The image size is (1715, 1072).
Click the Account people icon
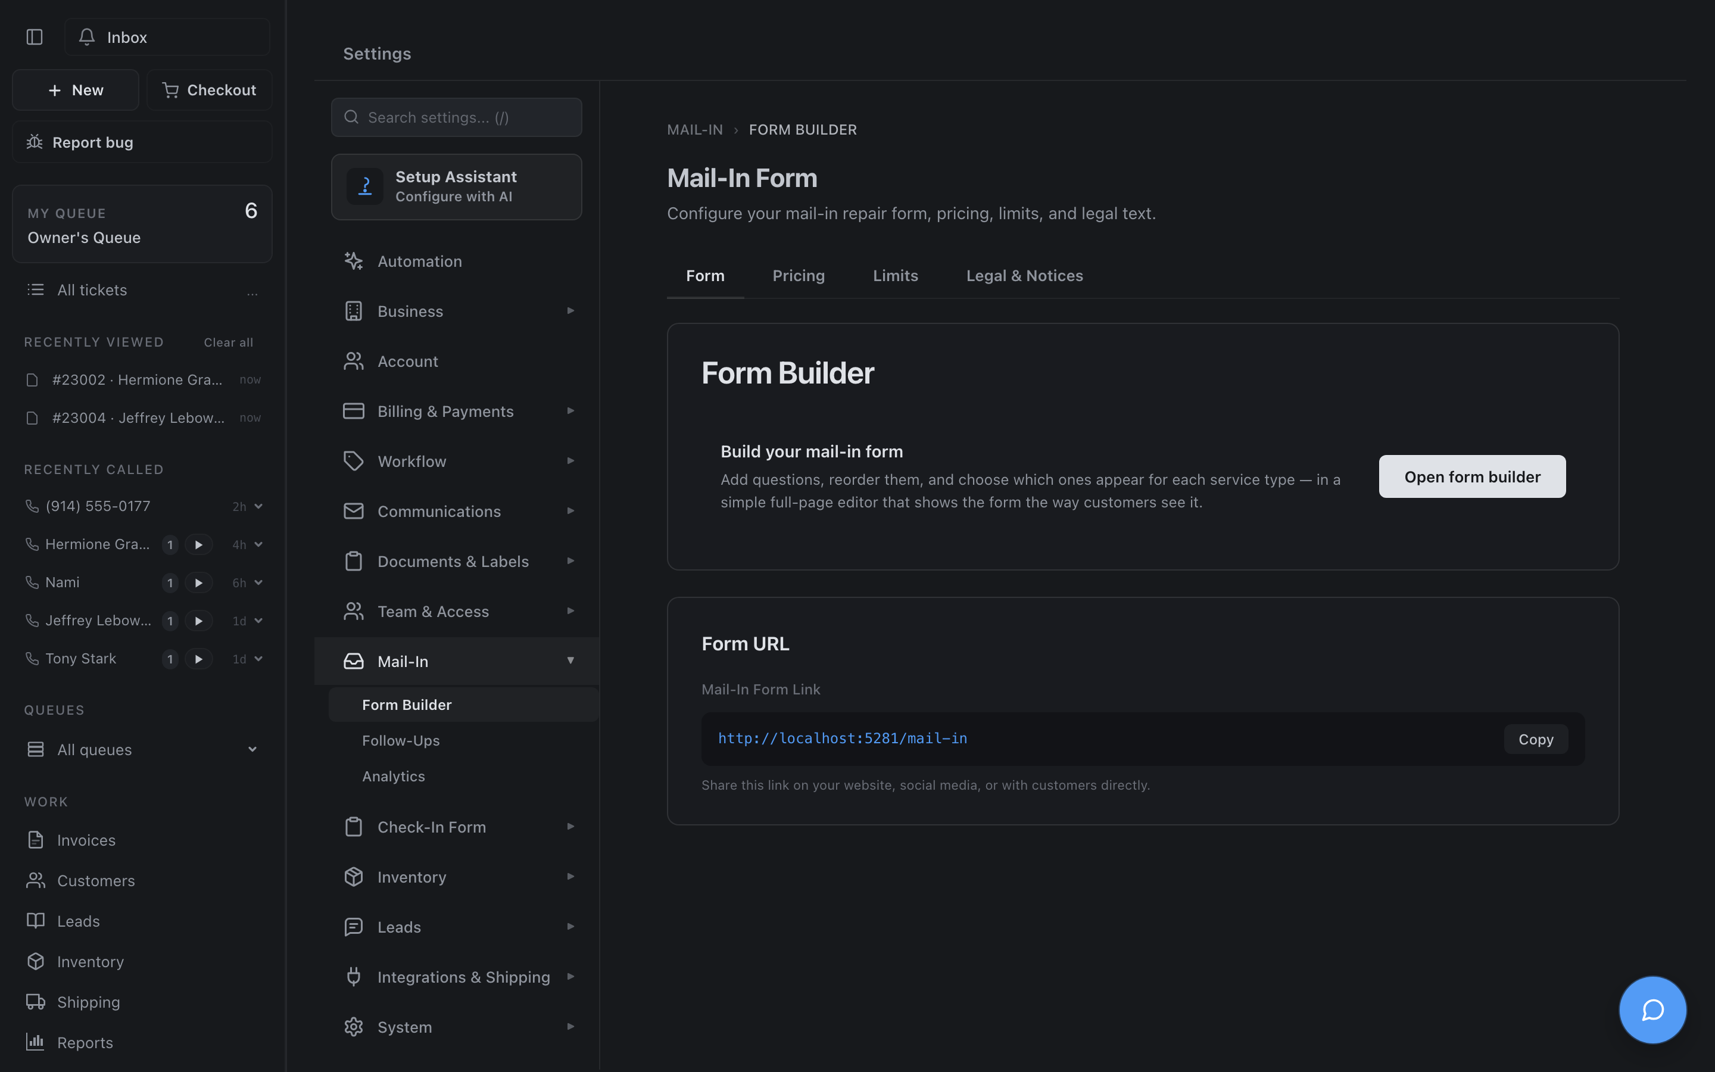pos(354,361)
